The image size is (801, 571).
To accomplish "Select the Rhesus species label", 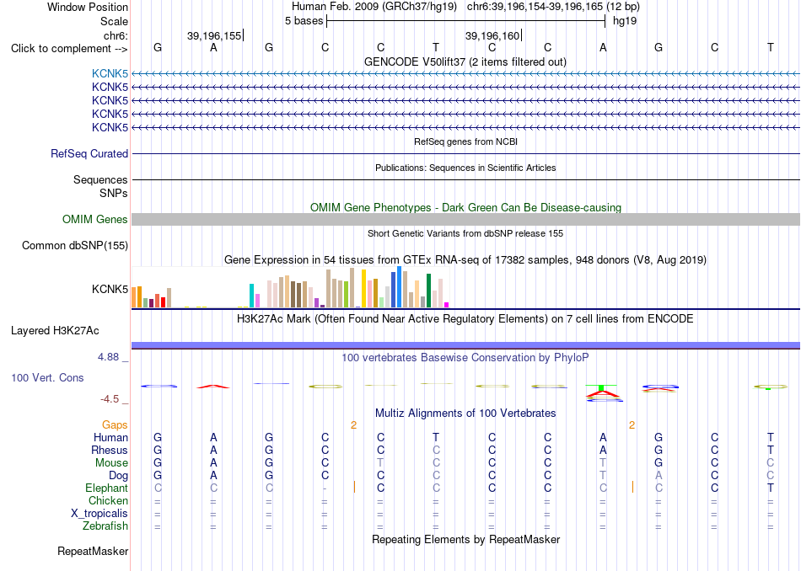I will click(x=110, y=450).
